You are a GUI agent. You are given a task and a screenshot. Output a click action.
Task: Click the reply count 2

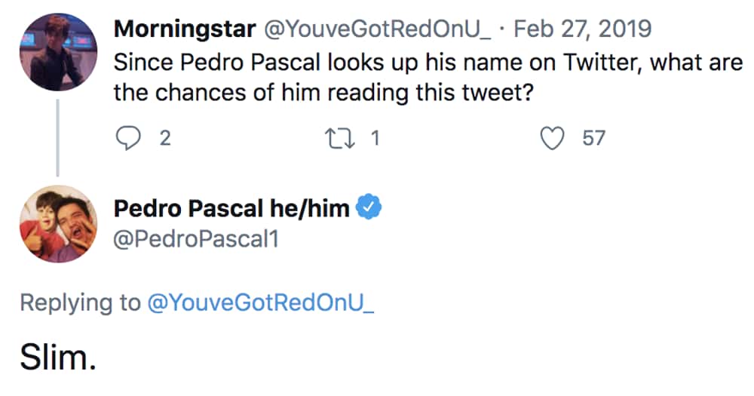pos(165,139)
